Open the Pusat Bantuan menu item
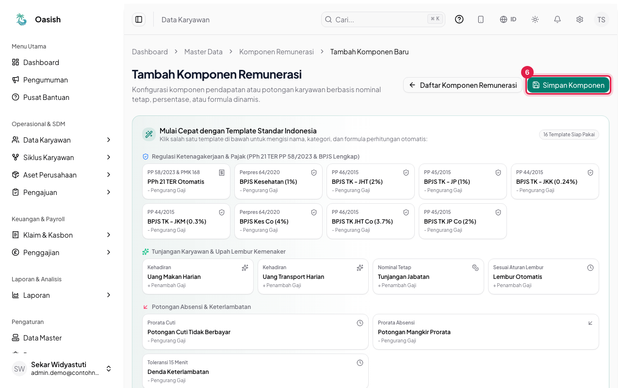The height and width of the screenshot is (388, 621). coord(62,97)
